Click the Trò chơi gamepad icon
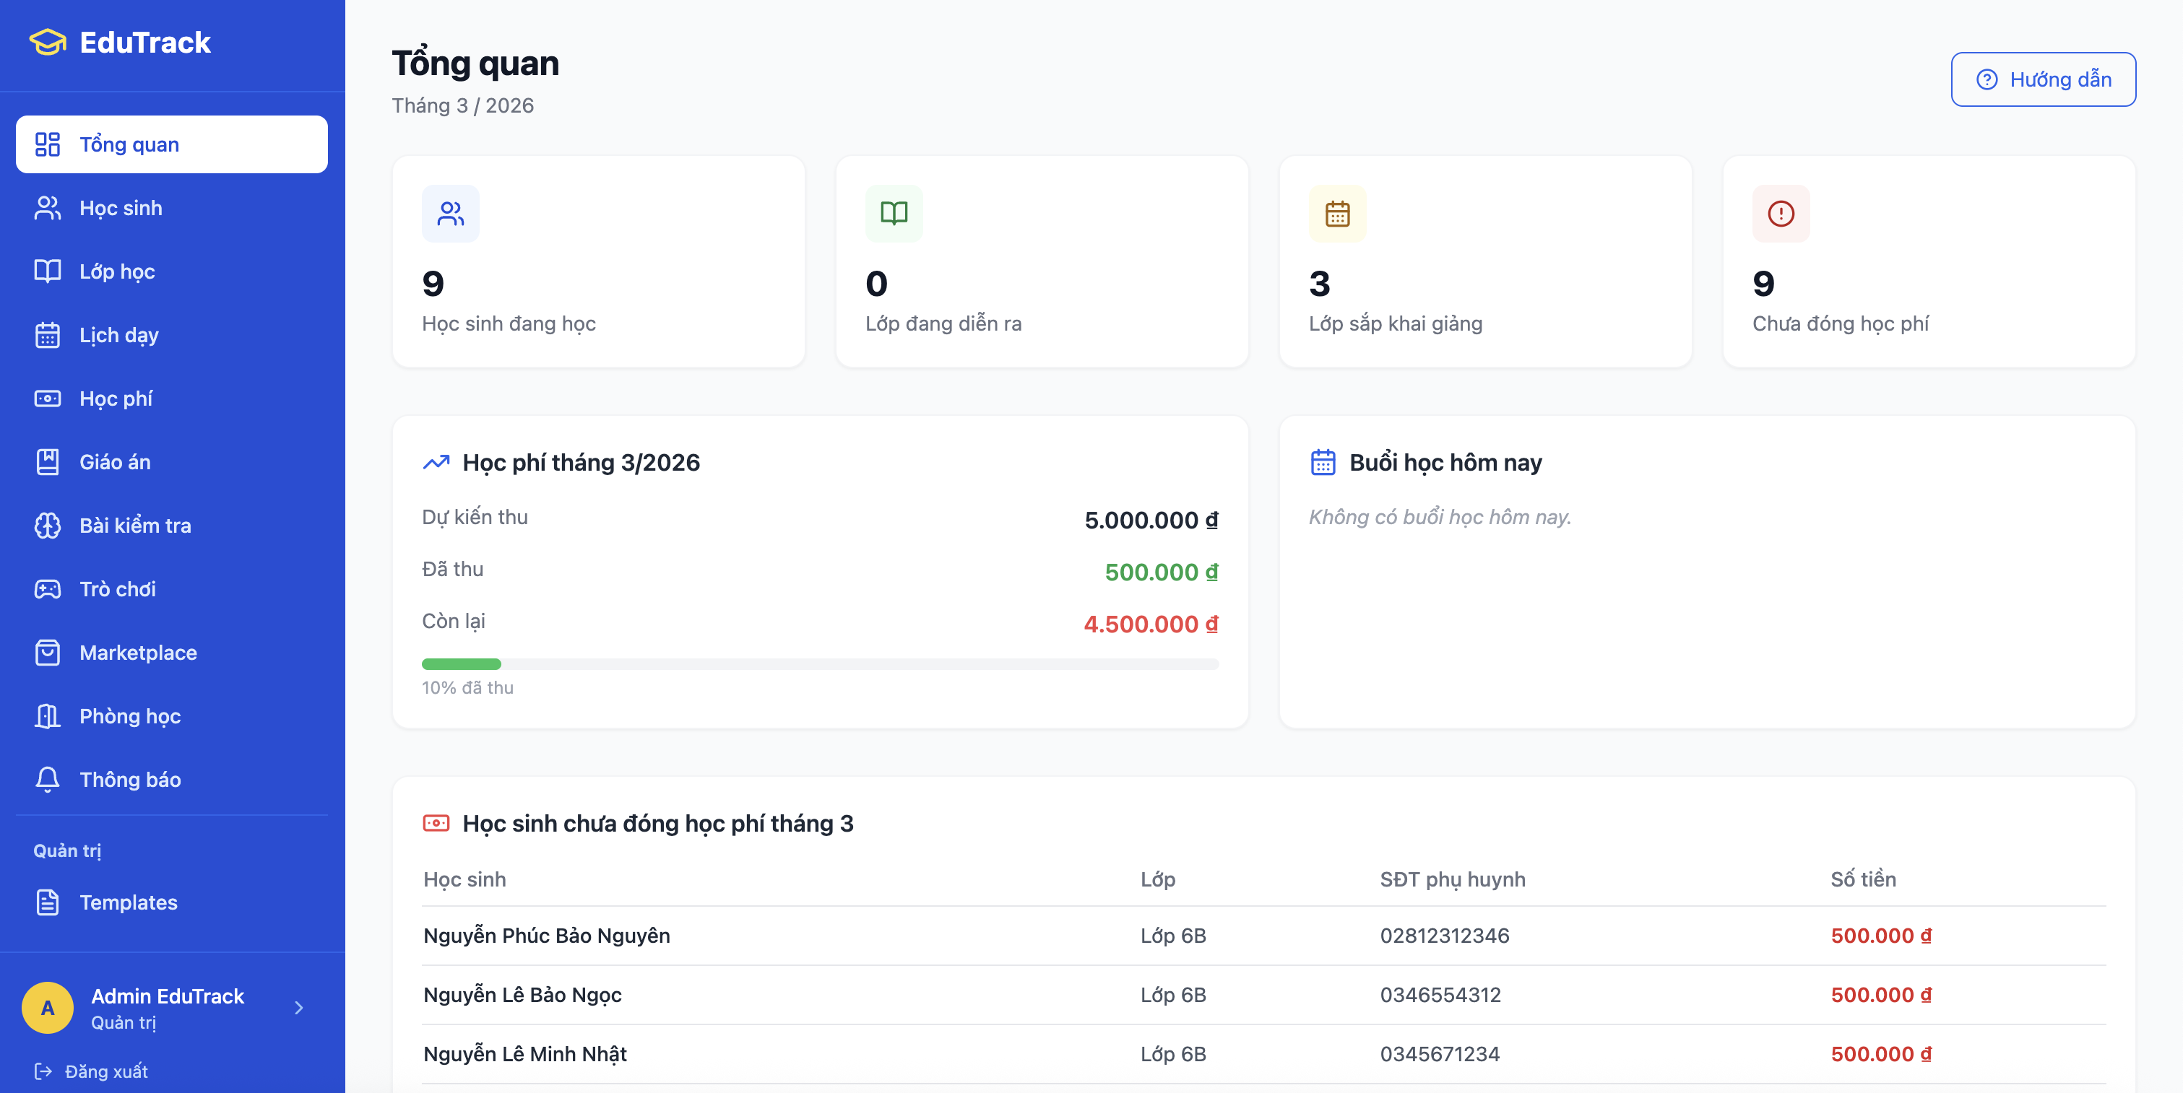The width and height of the screenshot is (2183, 1093). pos(48,588)
